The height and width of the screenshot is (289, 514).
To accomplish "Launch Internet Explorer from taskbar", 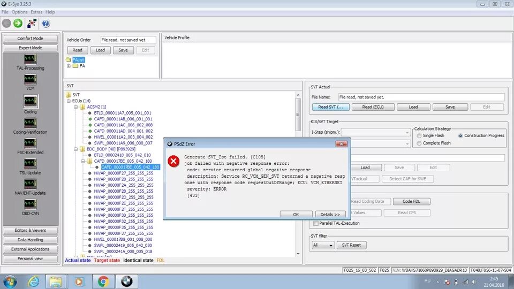I will (33, 282).
